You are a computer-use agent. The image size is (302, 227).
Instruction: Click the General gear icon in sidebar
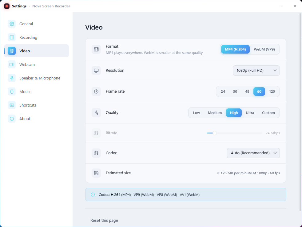[x=12, y=24]
